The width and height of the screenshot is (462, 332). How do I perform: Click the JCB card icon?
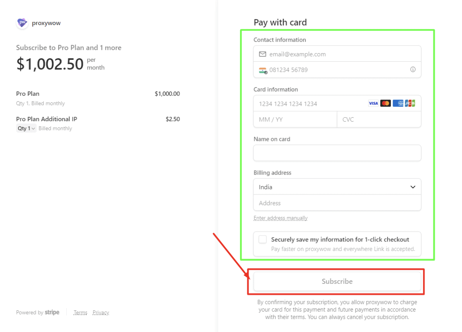pyautogui.click(x=410, y=103)
